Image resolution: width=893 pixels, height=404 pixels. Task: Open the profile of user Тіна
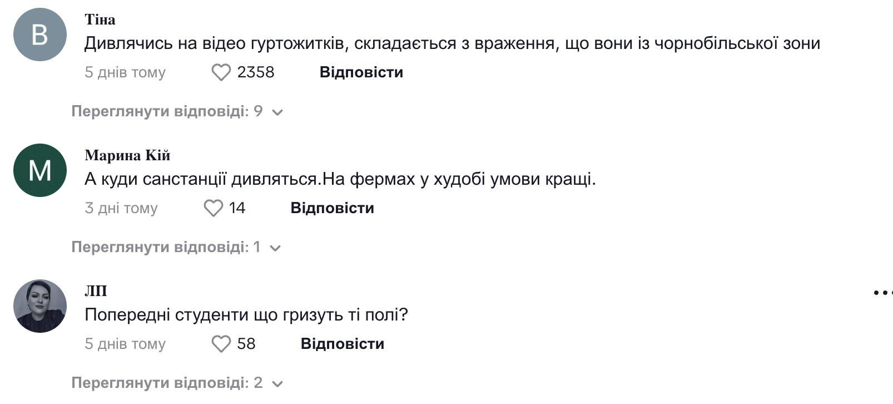coord(100,19)
